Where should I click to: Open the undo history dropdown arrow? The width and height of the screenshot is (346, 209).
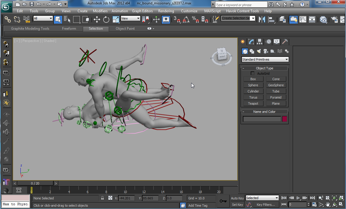click(x=44, y=4)
